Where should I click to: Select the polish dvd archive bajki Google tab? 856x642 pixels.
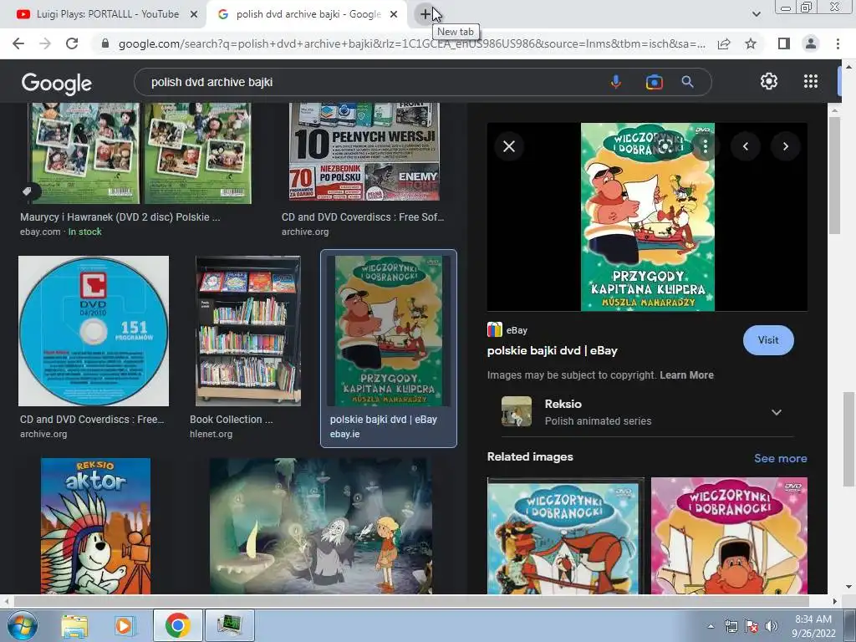click(x=308, y=15)
